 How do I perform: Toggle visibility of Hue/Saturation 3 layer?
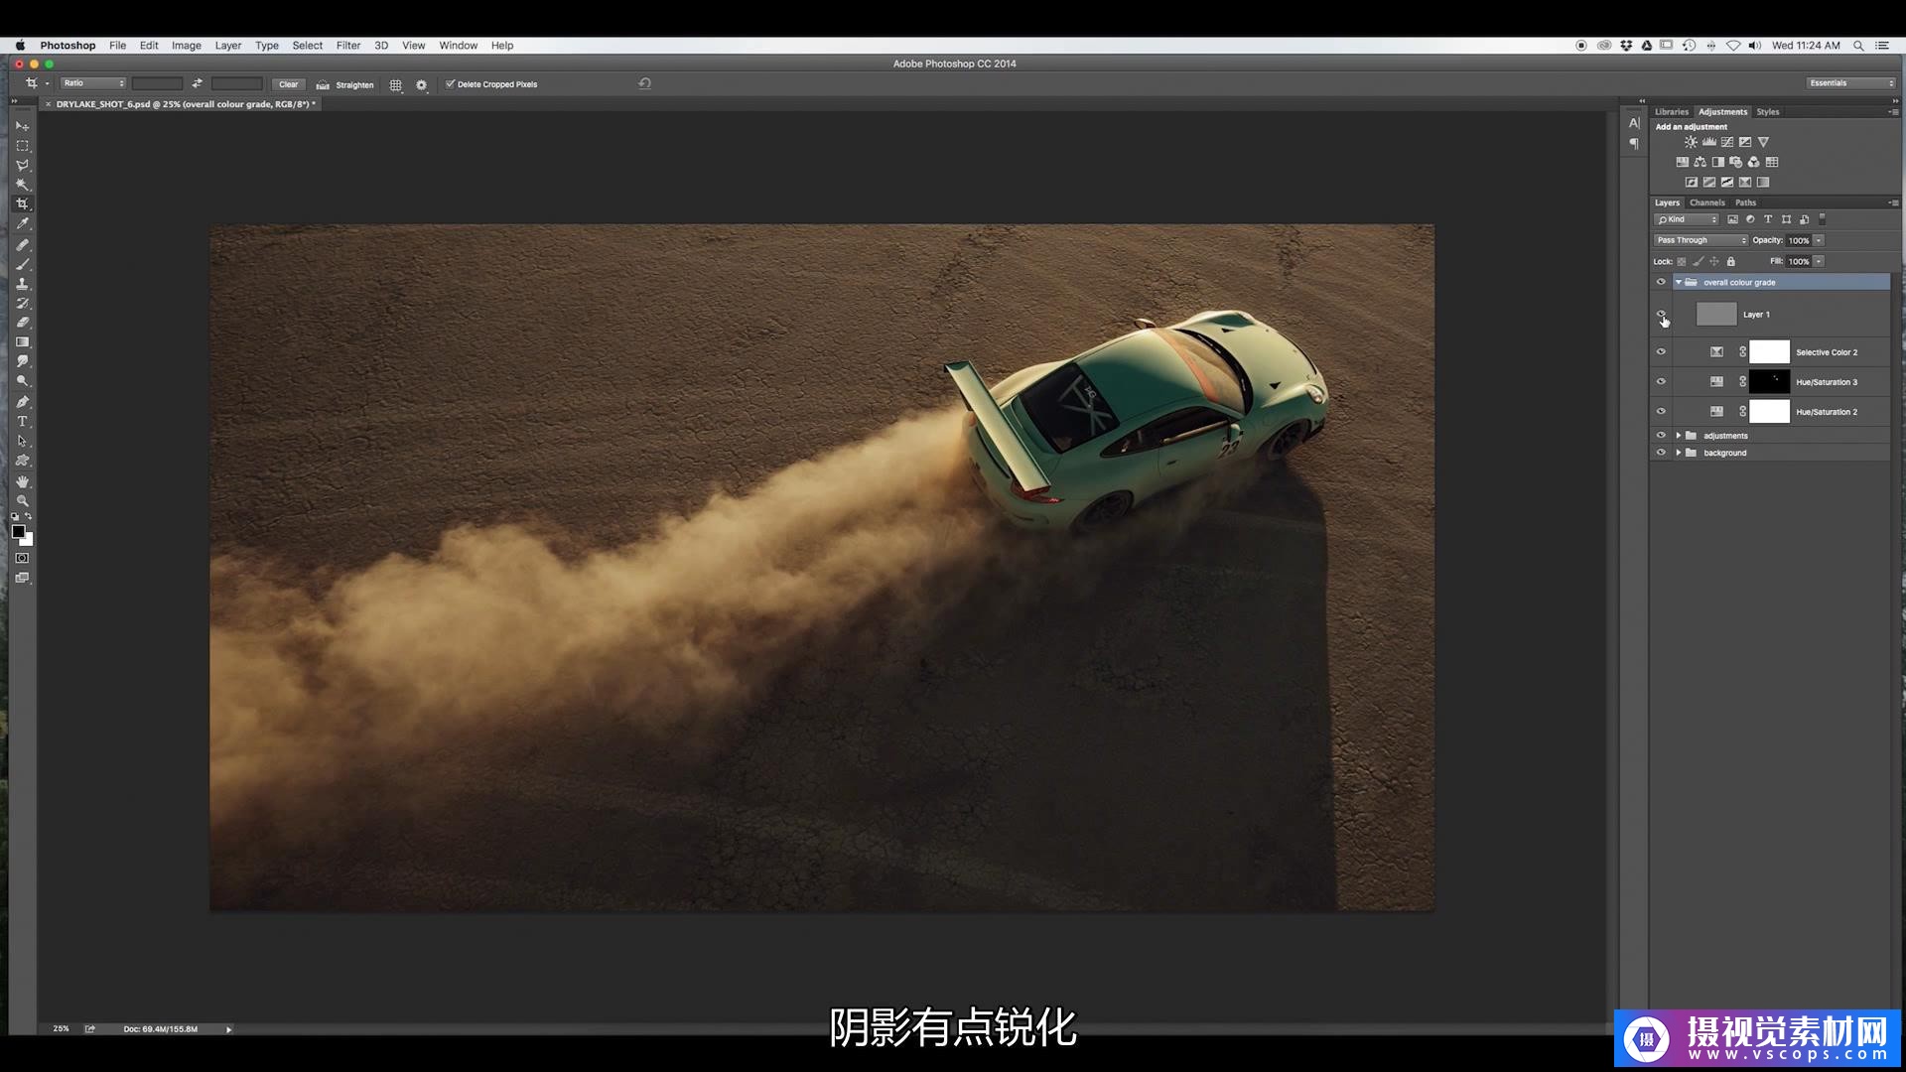pyautogui.click(x=1661, y=381)
